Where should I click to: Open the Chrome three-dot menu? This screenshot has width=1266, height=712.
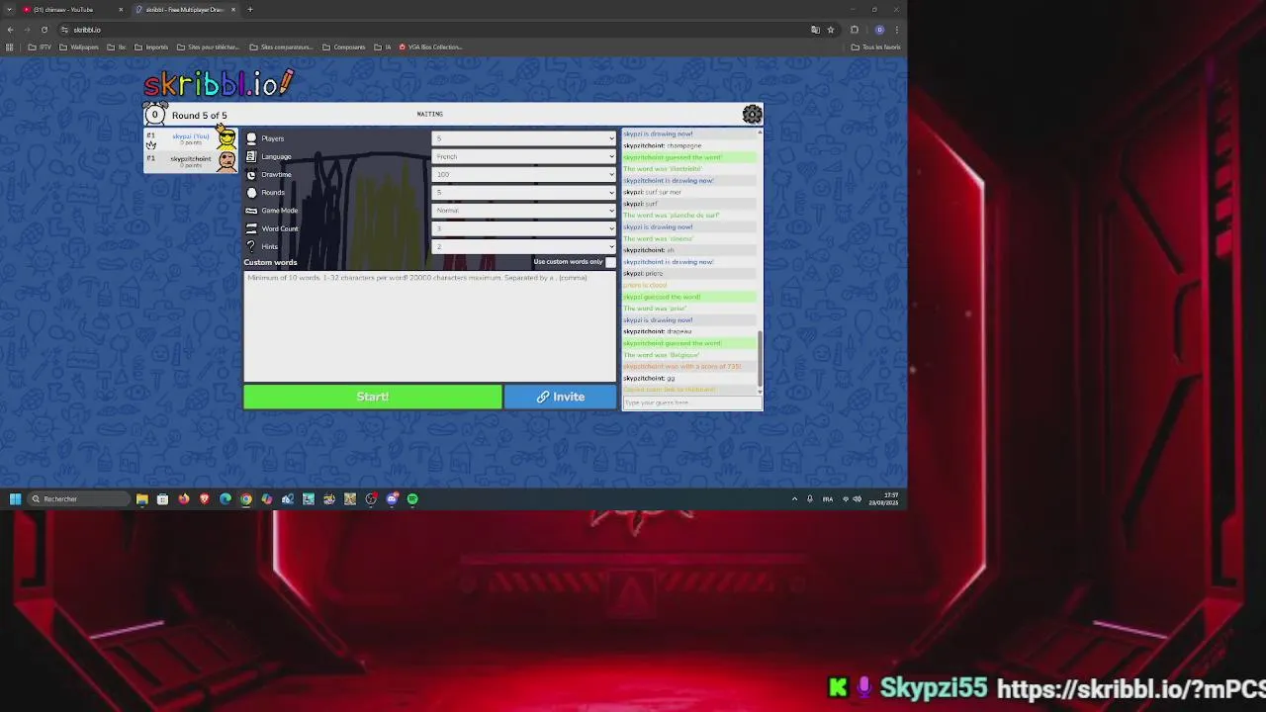point(896,30)
